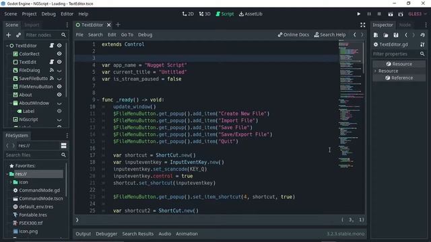The width and height of the screenshot is (431, 242).
Task: Play a custom scene
Action: [401, 14]
